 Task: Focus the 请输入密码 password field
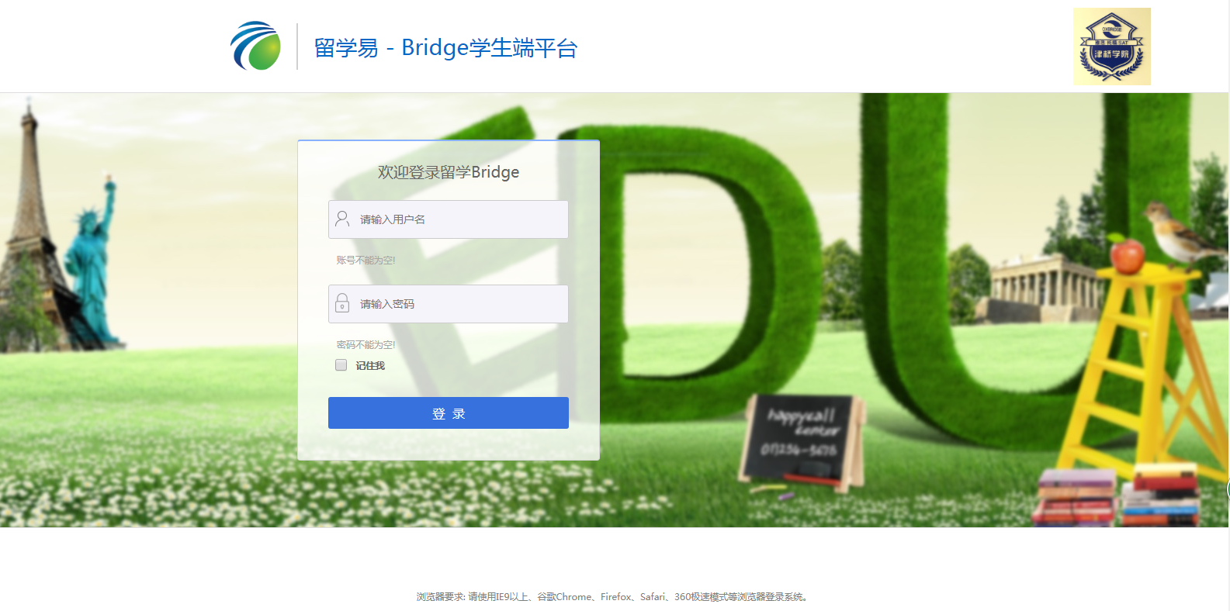449,304
